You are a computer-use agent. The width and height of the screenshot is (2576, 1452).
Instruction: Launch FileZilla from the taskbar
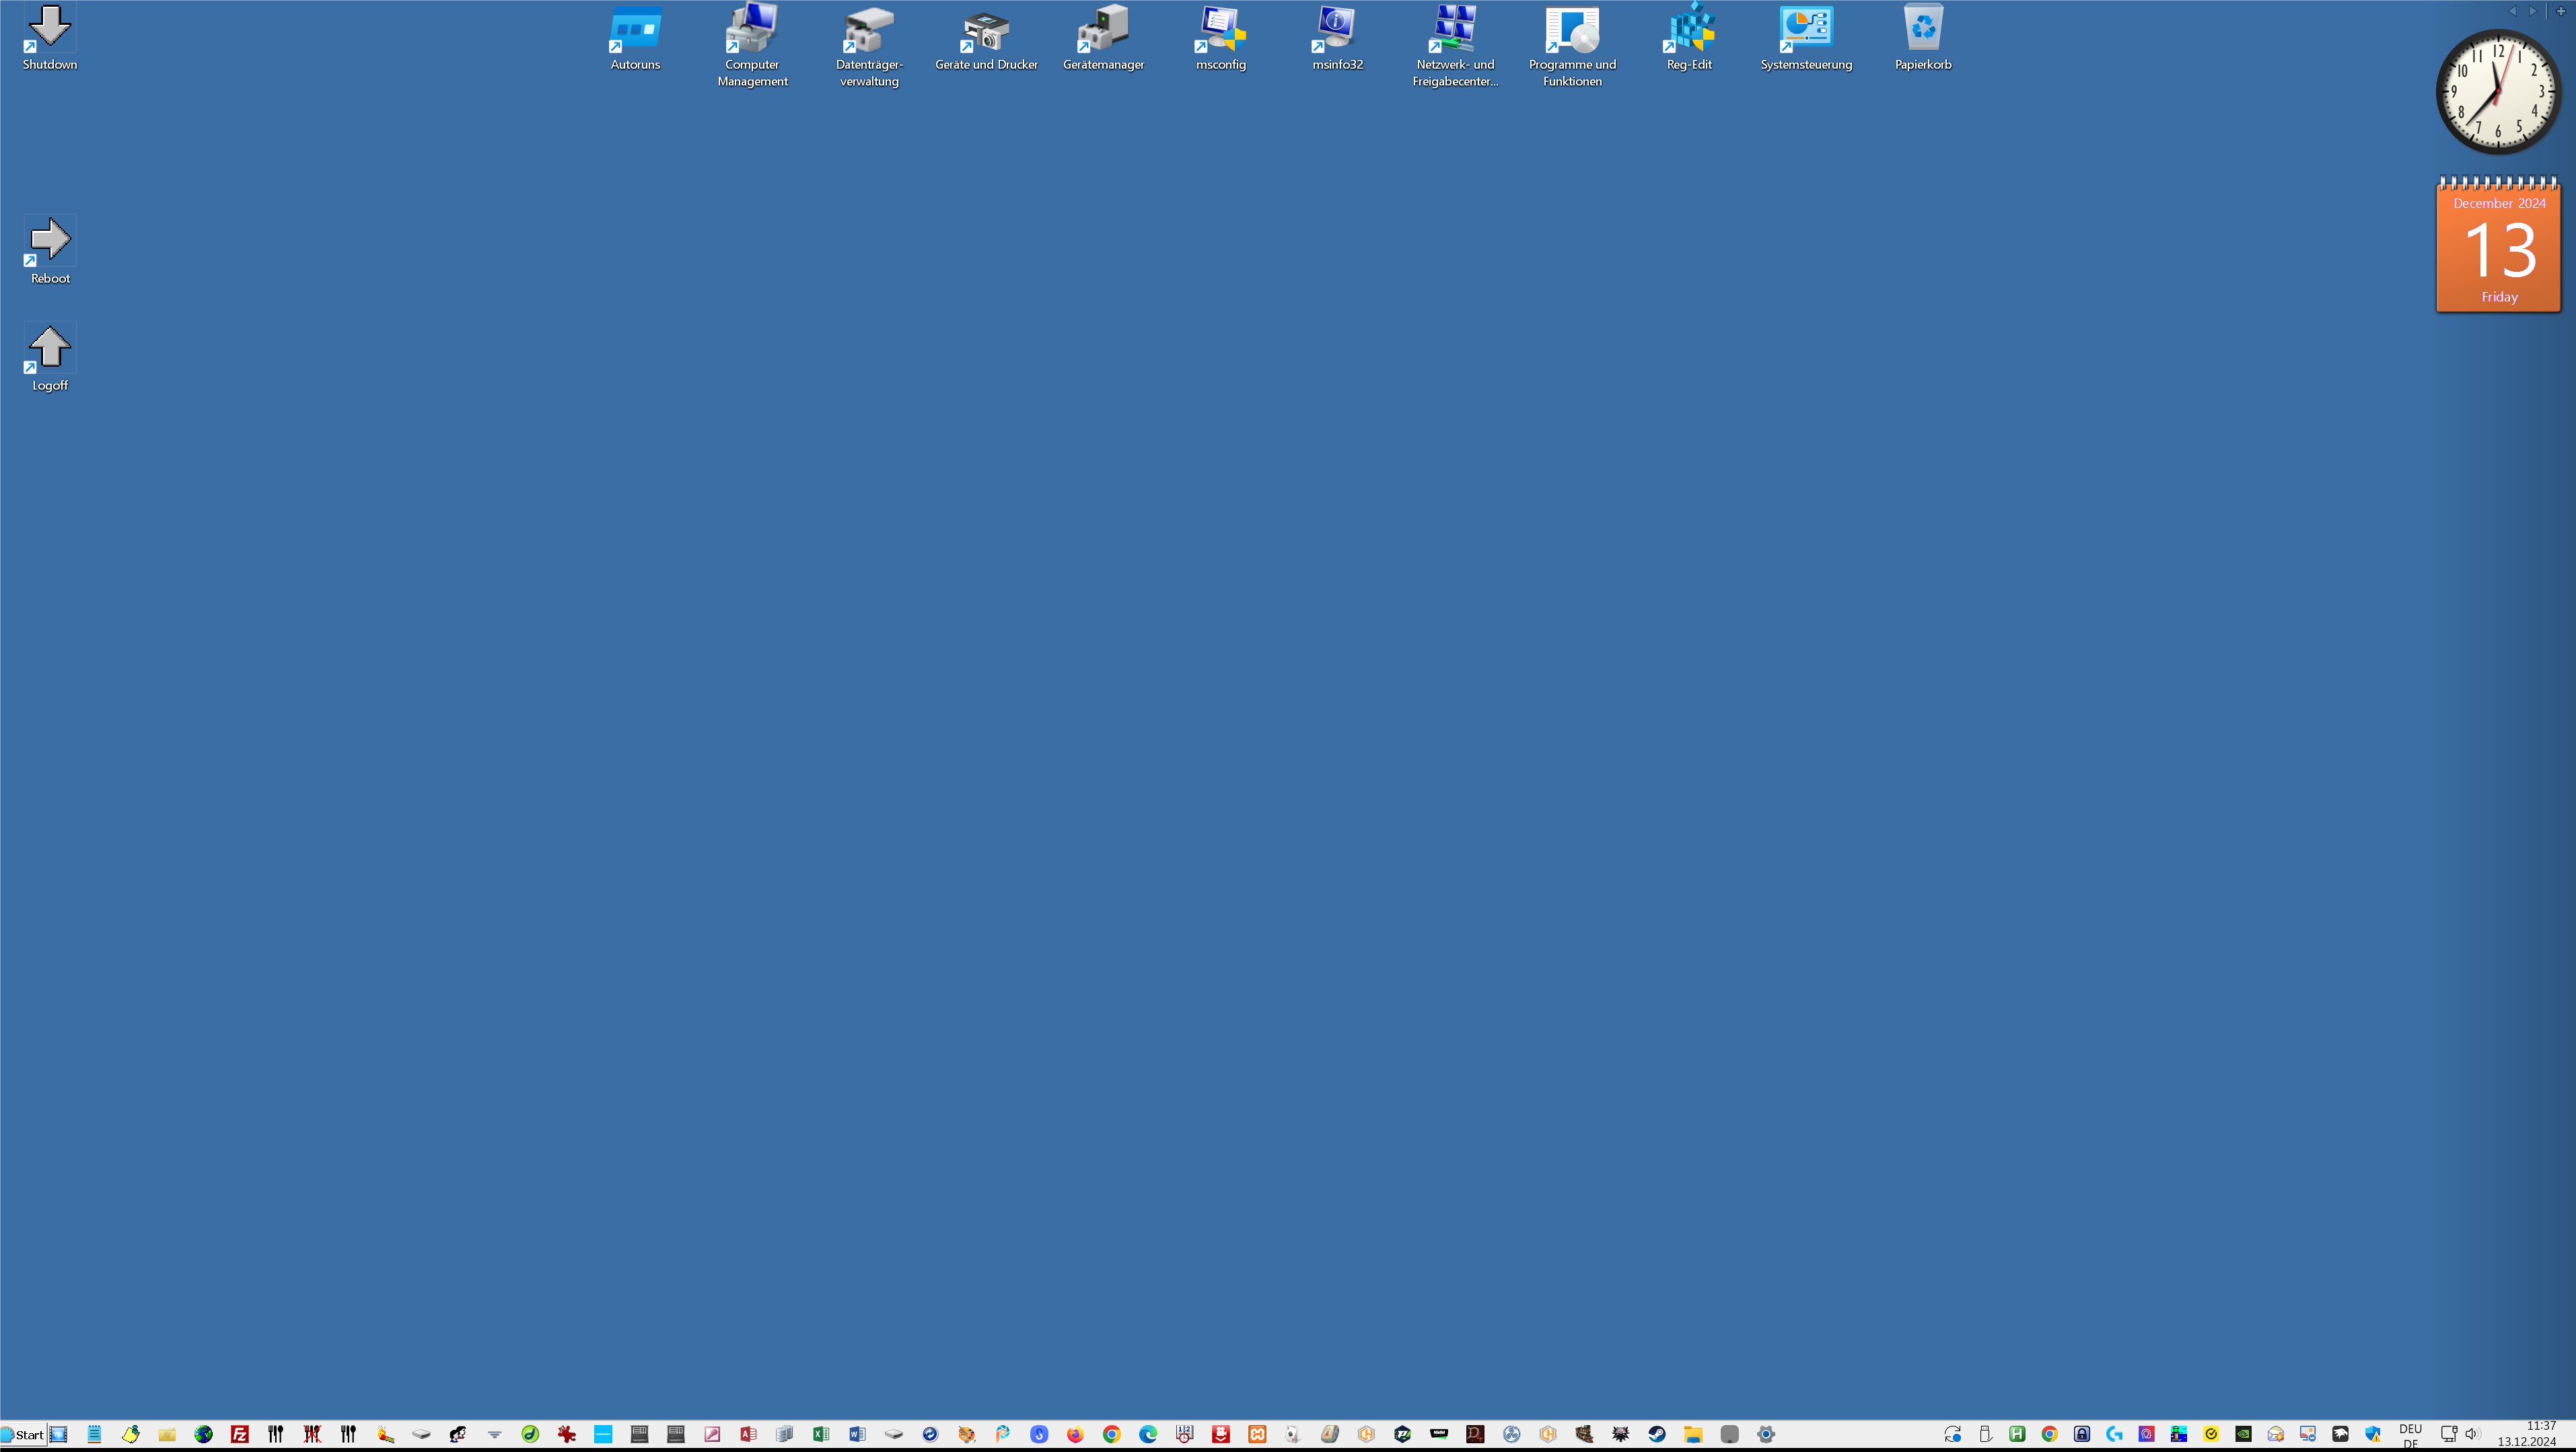240,1434
